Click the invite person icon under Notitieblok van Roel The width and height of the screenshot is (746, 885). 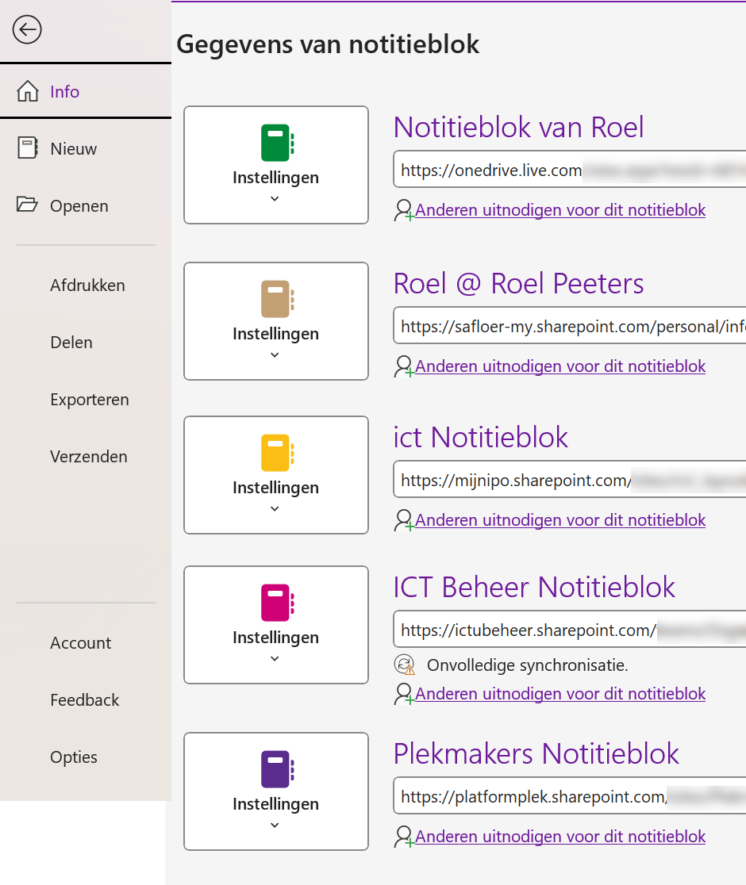404,211
